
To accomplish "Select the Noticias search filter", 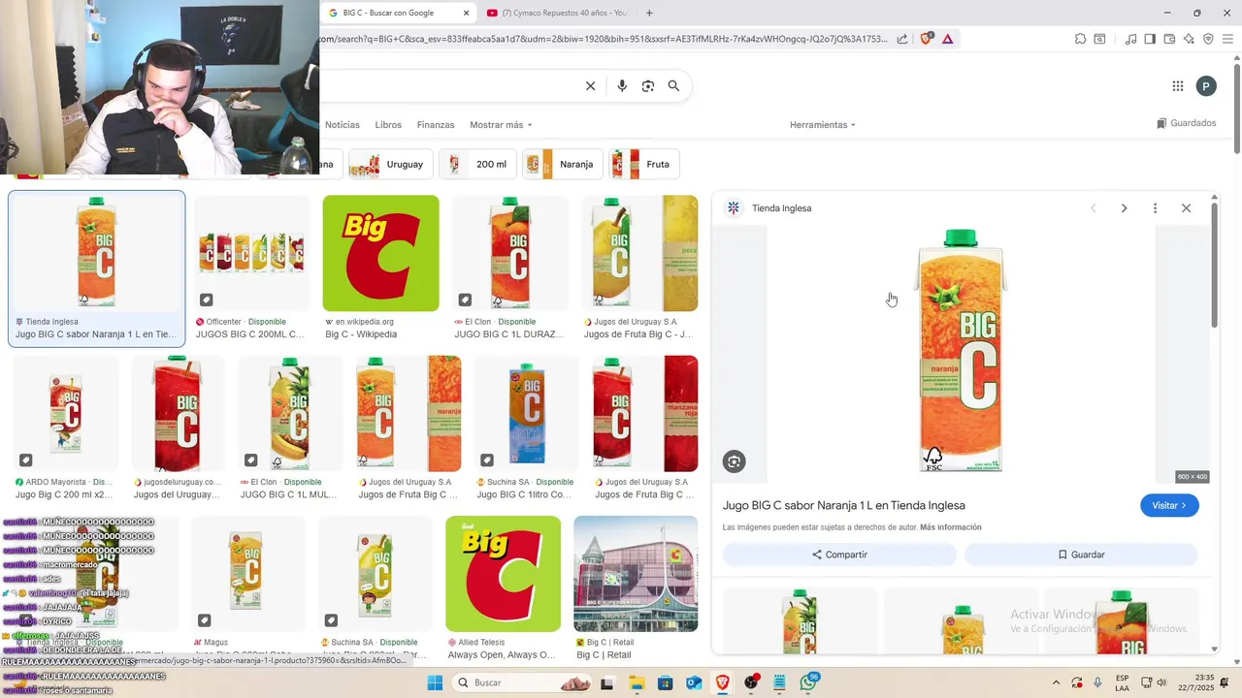I will click(x=343, y=125).
